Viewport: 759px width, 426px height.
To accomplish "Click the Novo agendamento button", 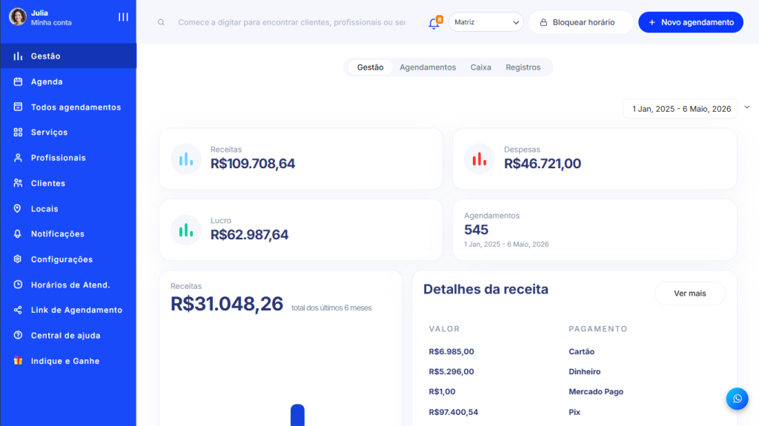I will (x=690, y=22).
